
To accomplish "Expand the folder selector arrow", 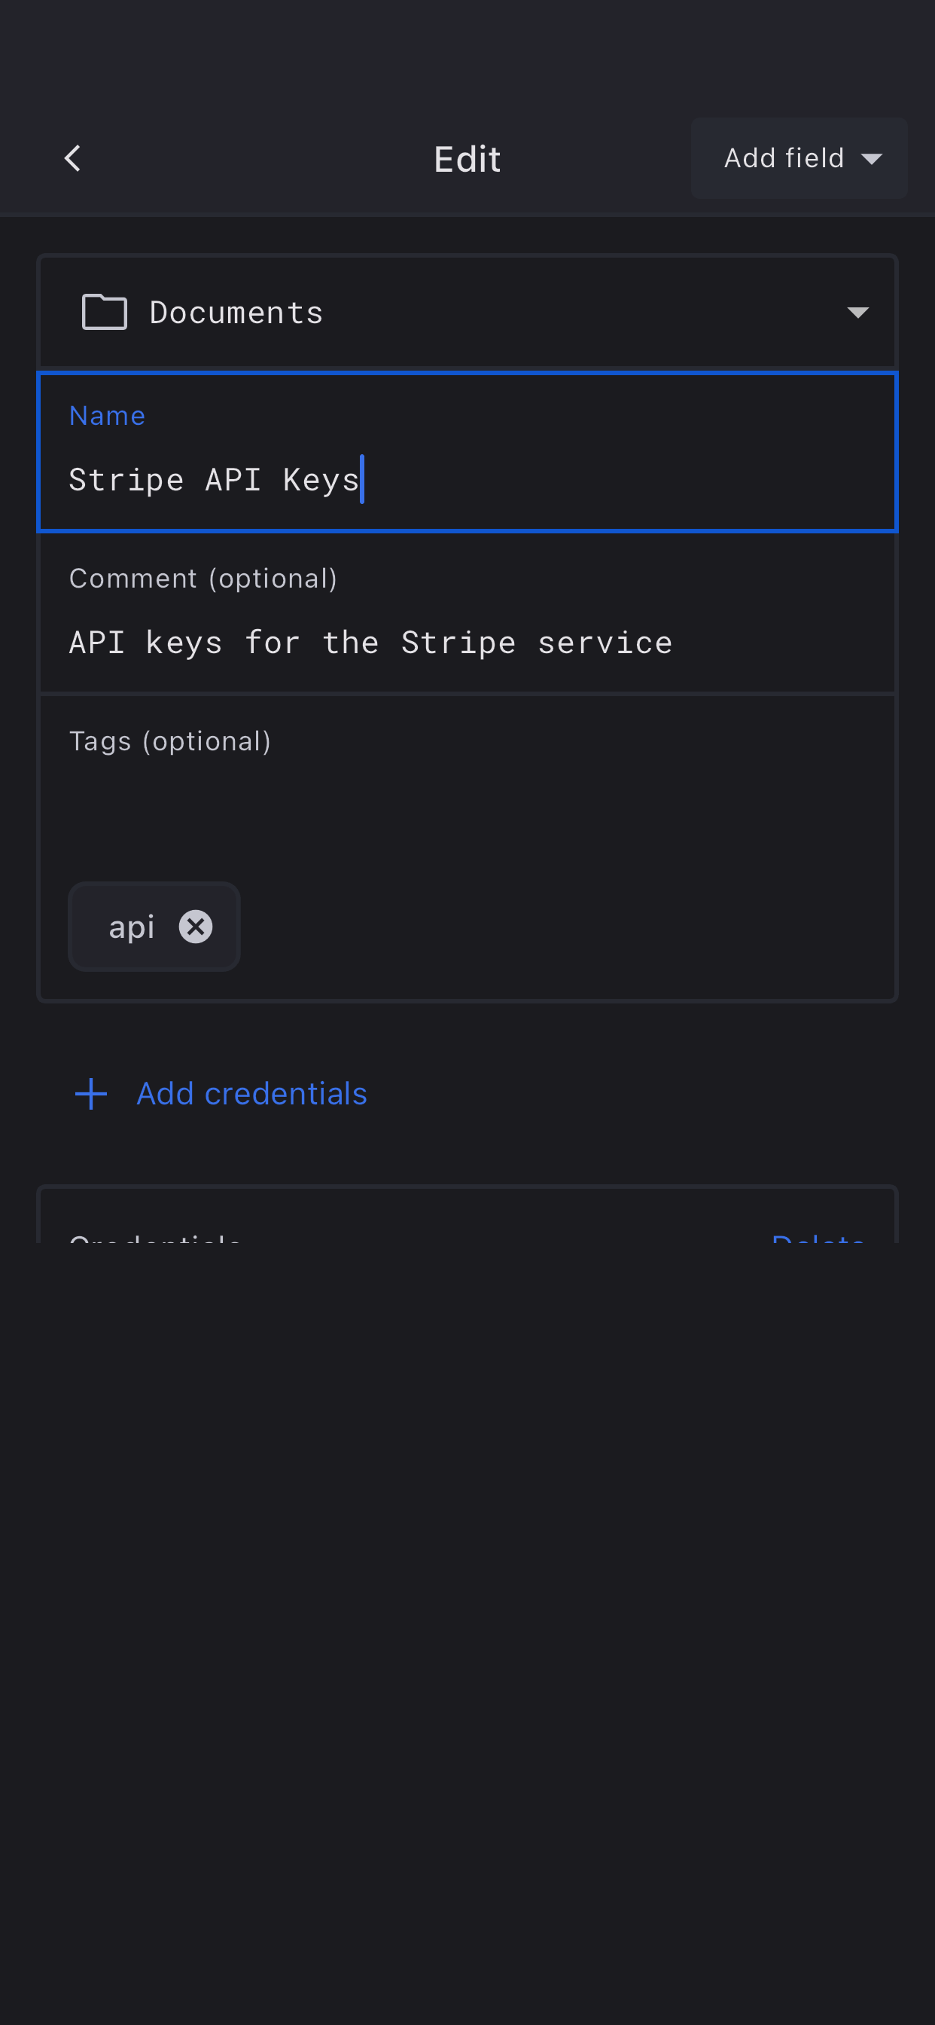I will point(857,313).
